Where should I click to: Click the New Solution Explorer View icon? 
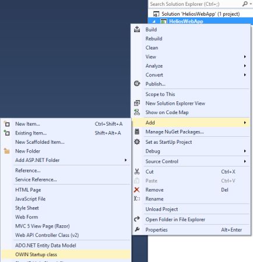point(137,103)
